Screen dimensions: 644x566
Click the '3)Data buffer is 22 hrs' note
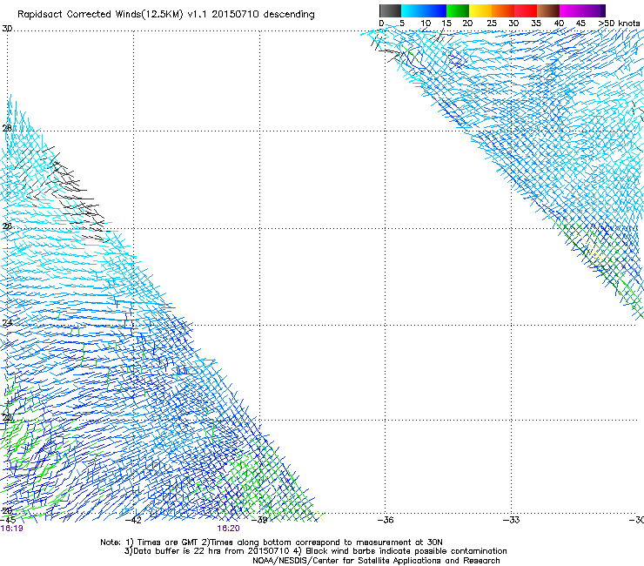click(x=172, y=551)
